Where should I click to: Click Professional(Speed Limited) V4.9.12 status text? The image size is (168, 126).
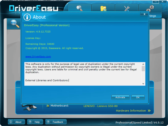tap(140, 123)
